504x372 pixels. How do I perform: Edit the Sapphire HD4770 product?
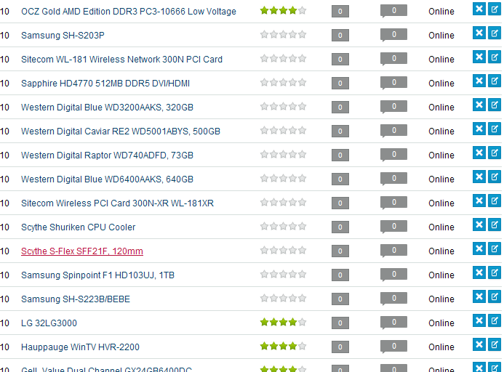coord(495,81)
